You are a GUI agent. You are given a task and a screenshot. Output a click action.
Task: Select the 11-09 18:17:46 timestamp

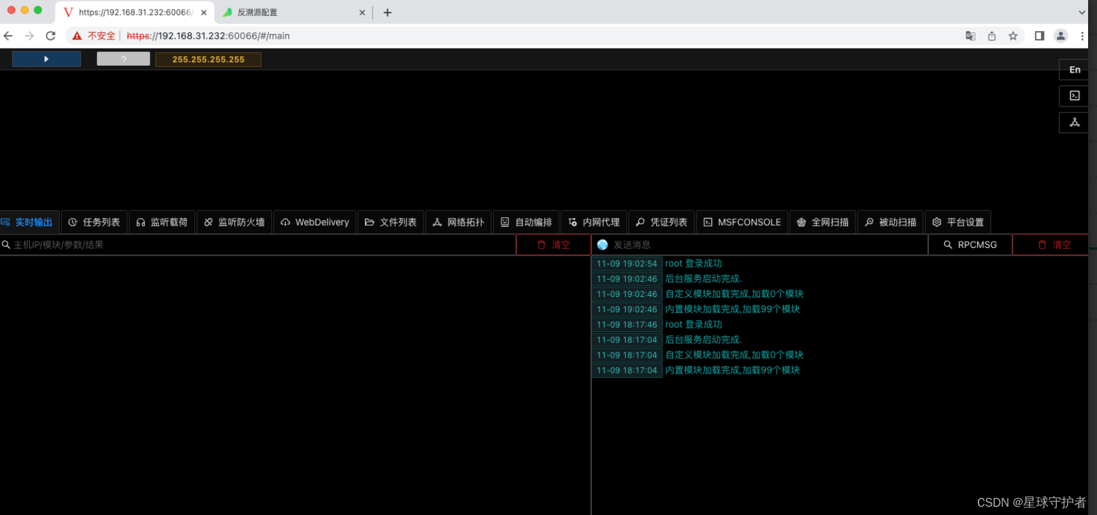(627, 324)
